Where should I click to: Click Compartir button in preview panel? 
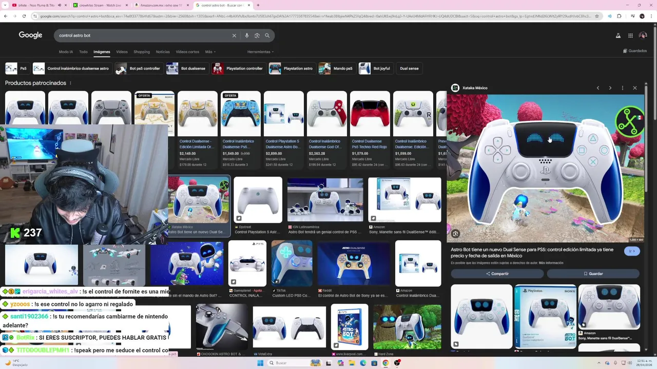(x=497, y=274)
